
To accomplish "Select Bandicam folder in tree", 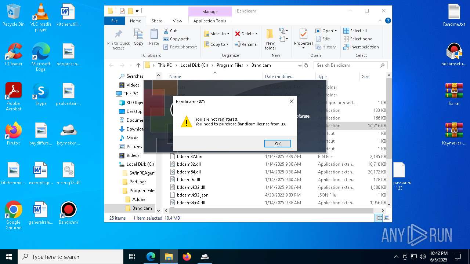I will pyautogui.click(x=142, y=208).
